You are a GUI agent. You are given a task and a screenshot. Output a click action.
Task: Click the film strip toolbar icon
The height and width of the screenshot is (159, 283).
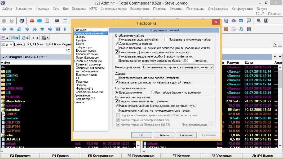coord(249,29)
